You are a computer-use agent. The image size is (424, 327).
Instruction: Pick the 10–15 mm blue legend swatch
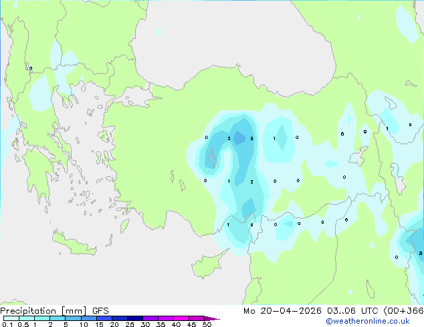tap(89, 318)
